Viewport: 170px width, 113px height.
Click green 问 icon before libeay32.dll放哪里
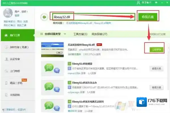click(69, 64)
